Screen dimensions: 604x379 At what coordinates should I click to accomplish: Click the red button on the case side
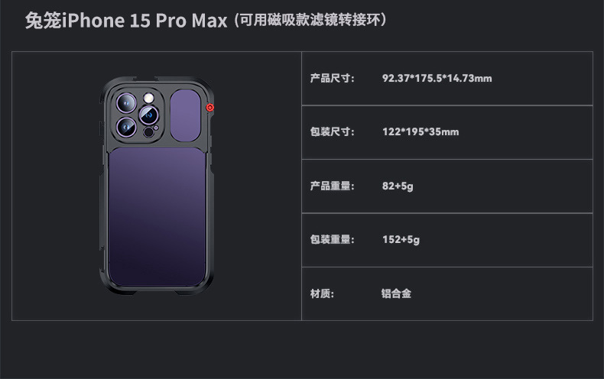click(210, 108)
